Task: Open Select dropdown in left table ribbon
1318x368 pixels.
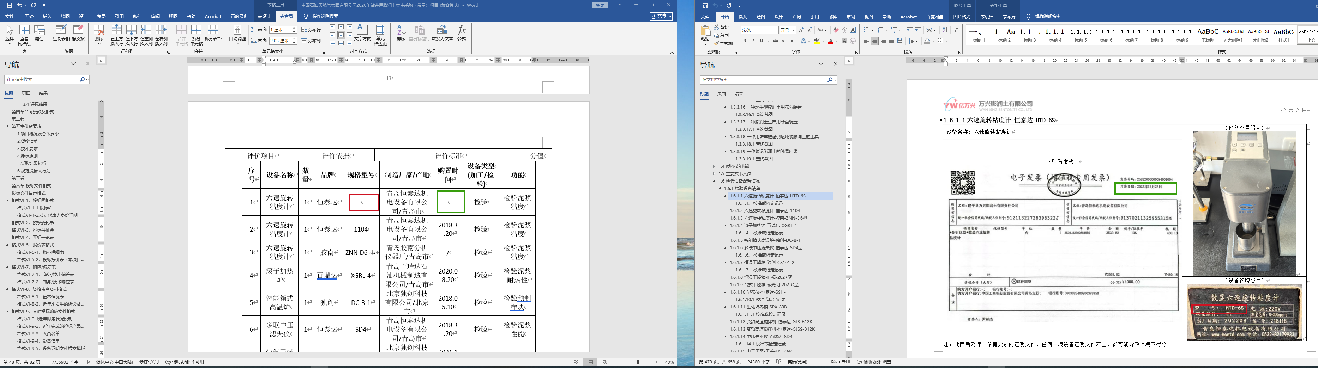Action: point(9,35)
